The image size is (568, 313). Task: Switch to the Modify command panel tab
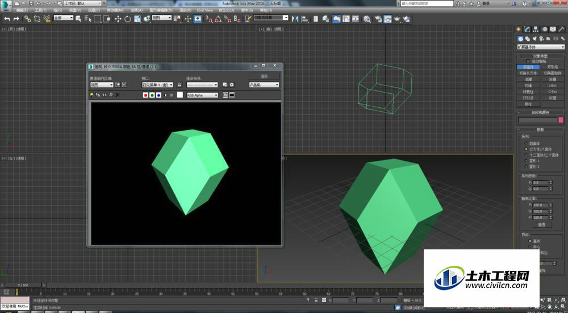coord(527,30)
